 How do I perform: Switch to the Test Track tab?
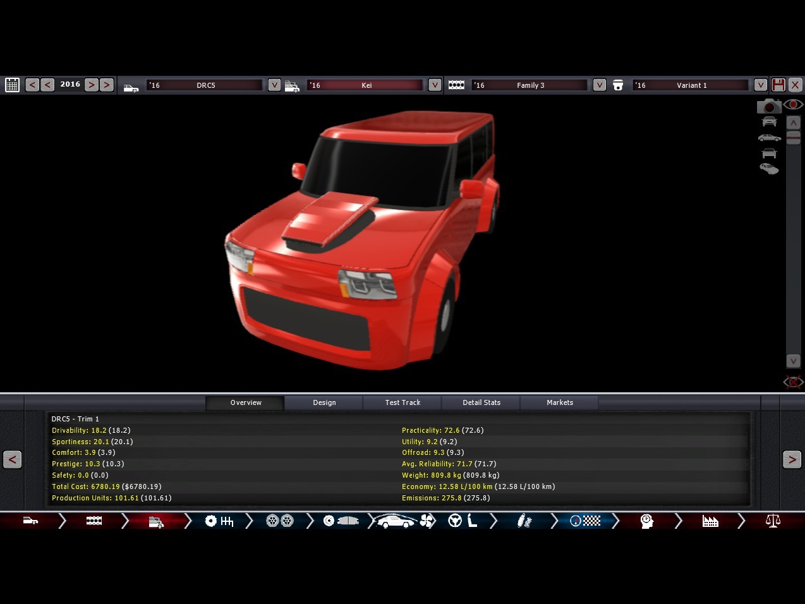[x=402, y=402]
